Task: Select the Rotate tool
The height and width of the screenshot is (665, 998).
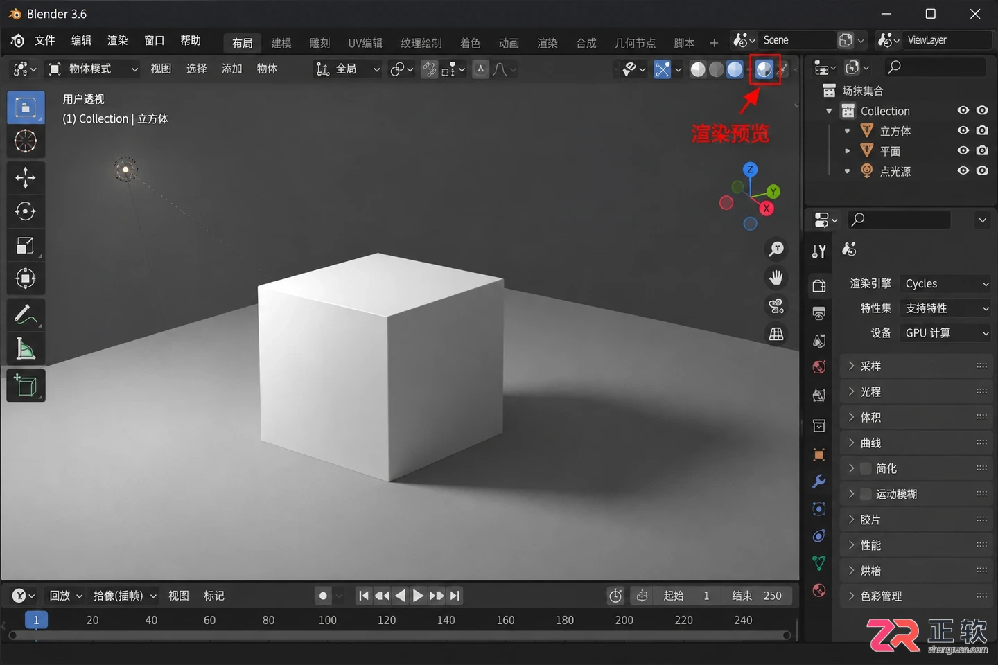Action: pos(26,211)
